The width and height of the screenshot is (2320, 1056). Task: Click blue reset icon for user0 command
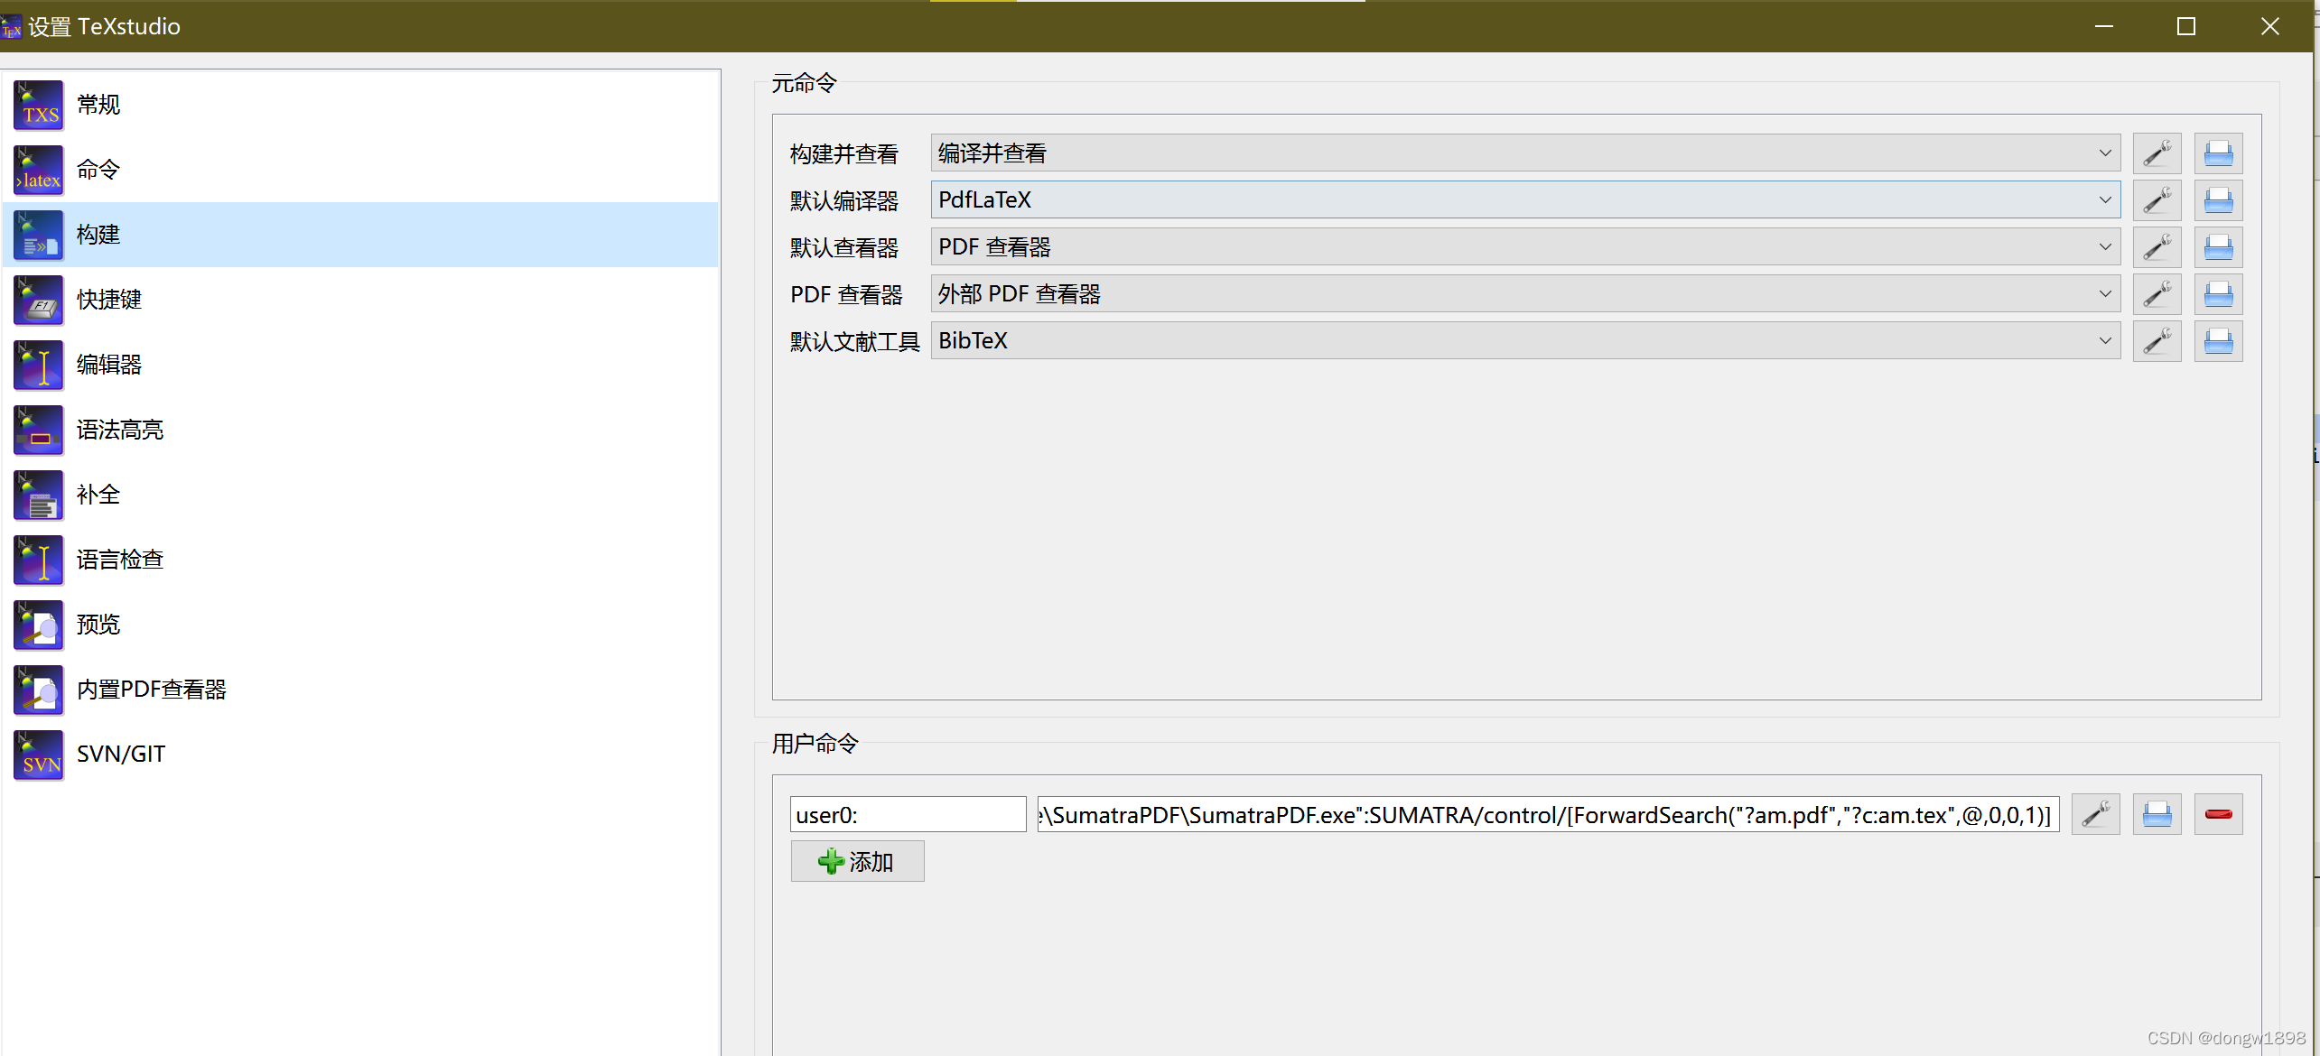point(2157,814)
